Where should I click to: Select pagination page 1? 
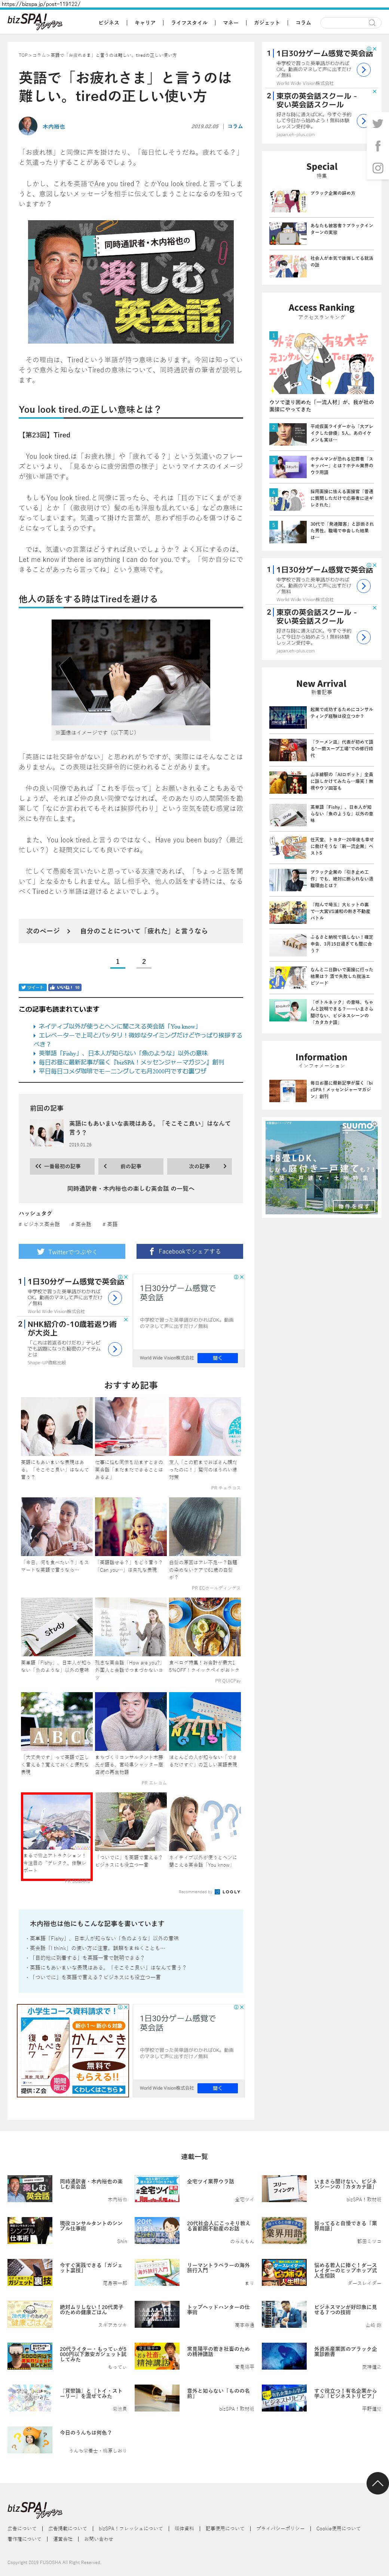(x=117, y=962)
